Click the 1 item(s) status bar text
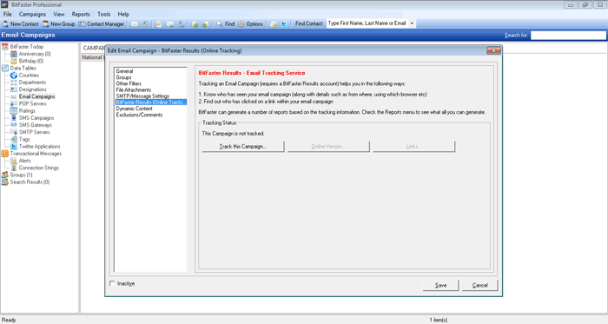Image resolution: width=608 pixels, height=324 pixels. click(x=439, y=321)
